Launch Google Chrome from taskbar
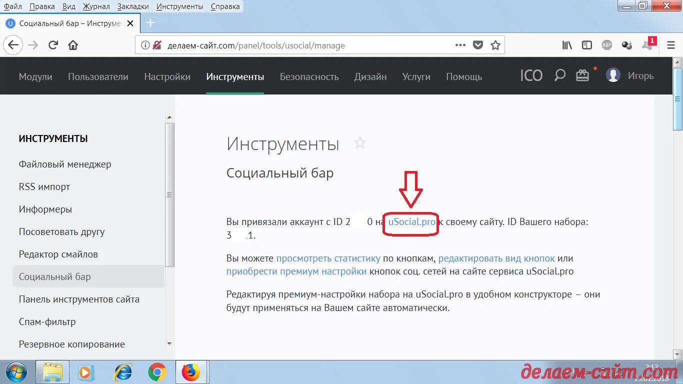Image resolution: width=683 pixels, height=384 pixels. (x=157, y=372)
